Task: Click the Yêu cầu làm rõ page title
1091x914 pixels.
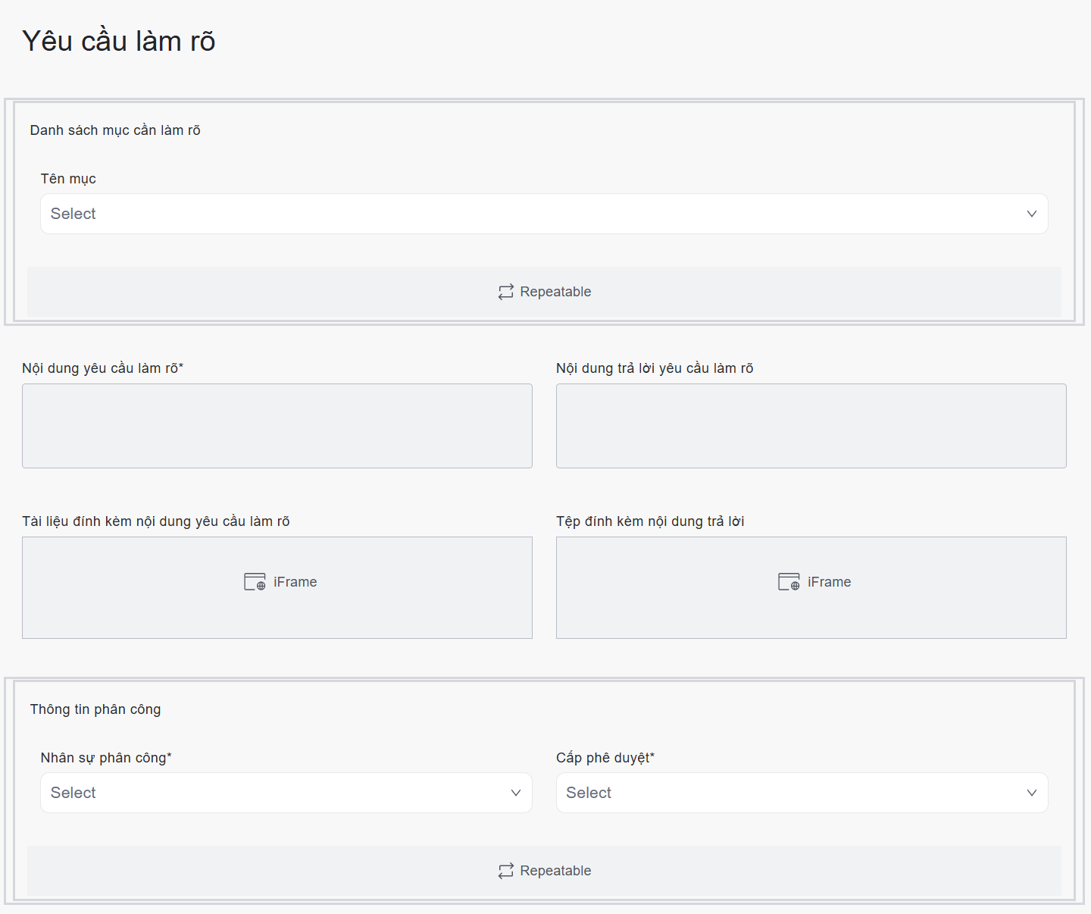Action: pyautogui.click(x=119, y=41)
